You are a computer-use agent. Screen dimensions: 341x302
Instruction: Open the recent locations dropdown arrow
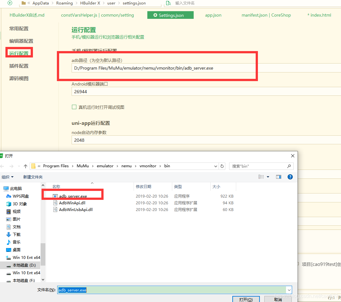pos(19,166)
